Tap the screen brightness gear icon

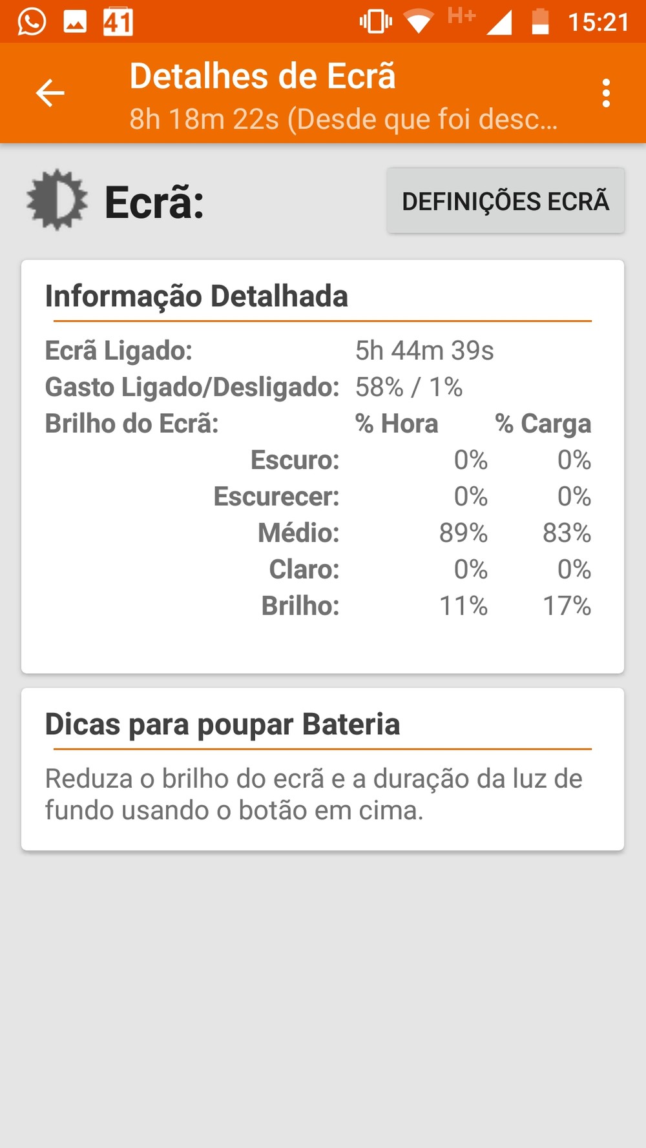pos(57,200)
